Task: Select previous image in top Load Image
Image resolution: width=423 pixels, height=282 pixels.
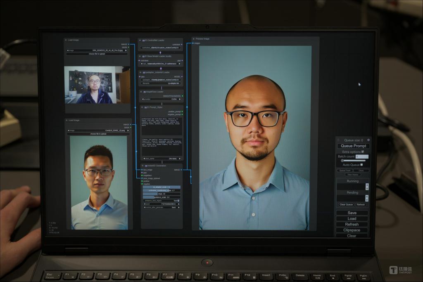Action: tap(68, 50)
